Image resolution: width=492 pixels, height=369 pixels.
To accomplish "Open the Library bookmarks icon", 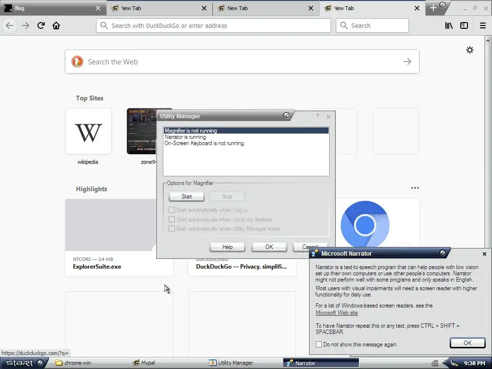I will point(449,25).
